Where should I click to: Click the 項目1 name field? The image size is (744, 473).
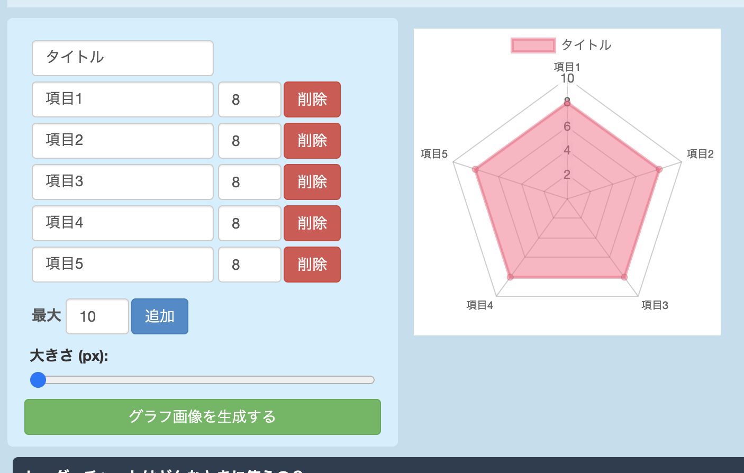(122, 99)
